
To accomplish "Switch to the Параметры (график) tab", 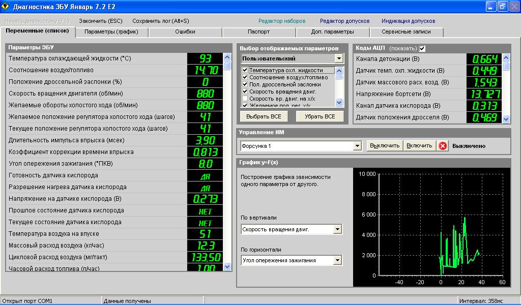I will (111, 32).
